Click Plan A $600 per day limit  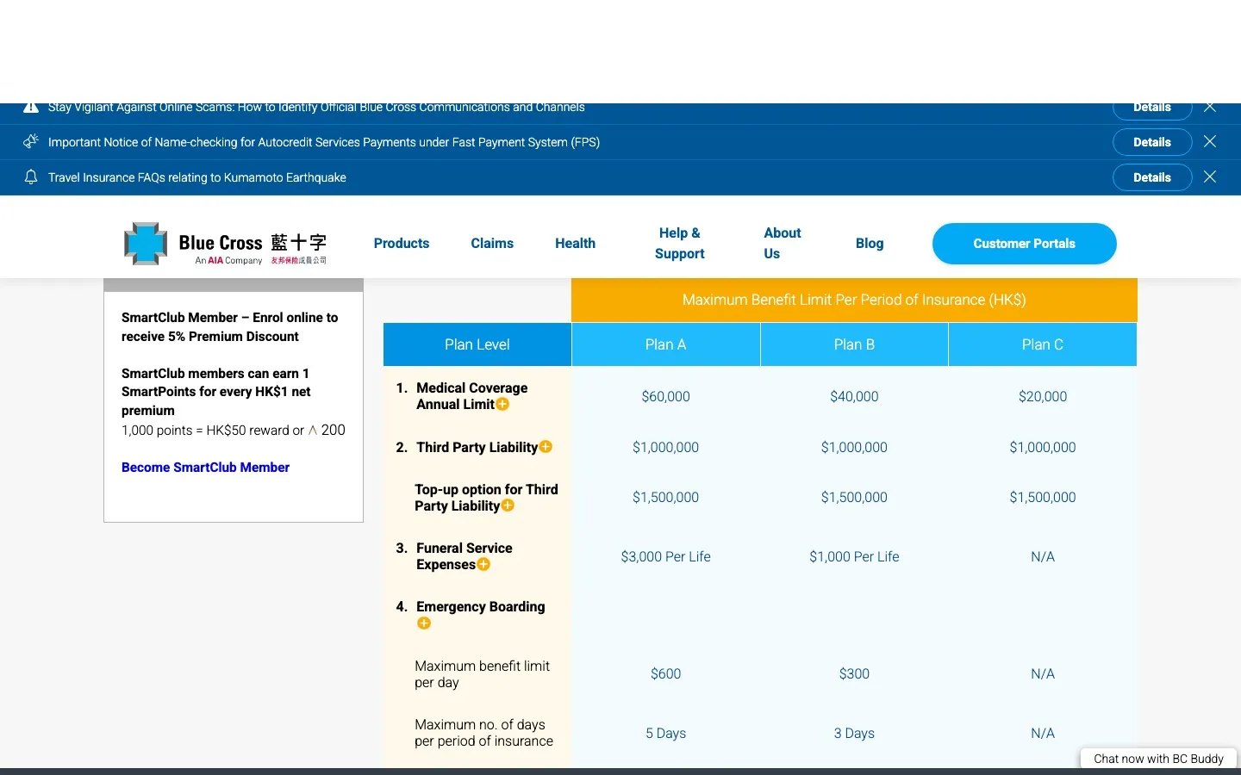[666, 673]
